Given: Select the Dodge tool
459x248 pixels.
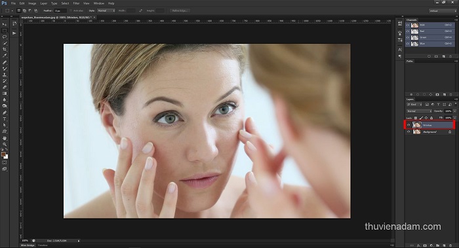Looking at the screenshot, I should click(5, 106).
